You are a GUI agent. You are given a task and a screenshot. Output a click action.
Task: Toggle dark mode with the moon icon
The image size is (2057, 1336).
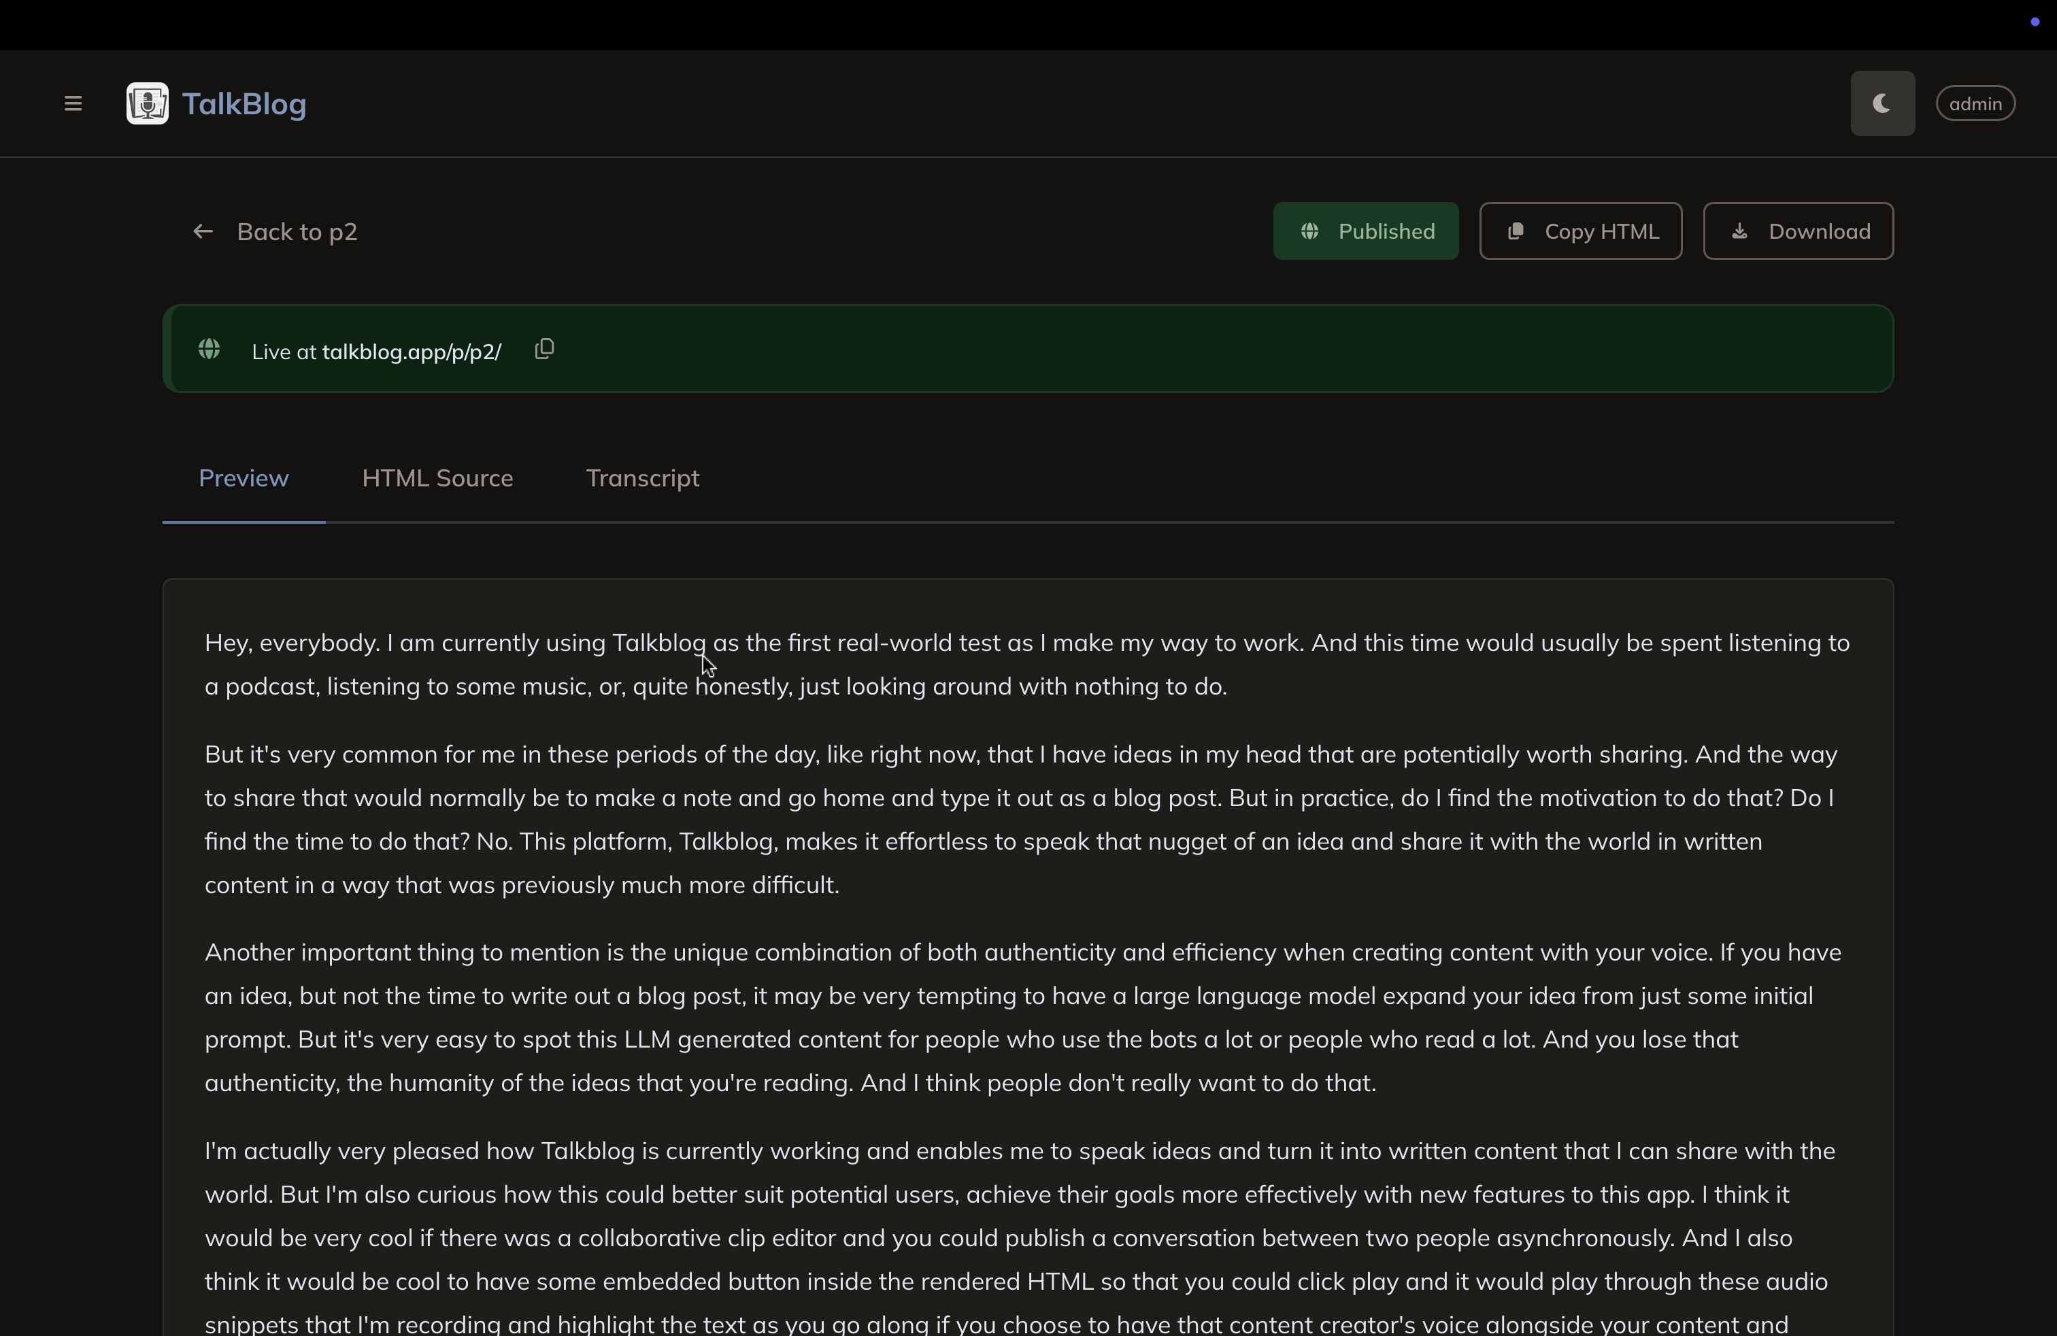click(1882, 103)
